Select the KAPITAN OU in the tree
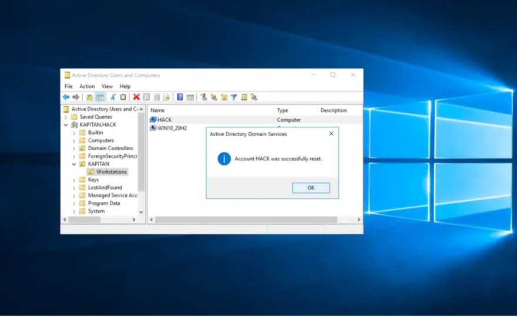Image resolution: width=517 pixels, height=317 pixels. tap(98, 164)
